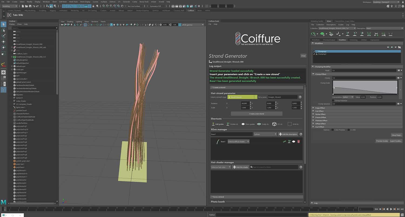Viewport: 405px width, 217px height.
Task: Click the Scalp vis shortcut icon
Action: (259, 124)
